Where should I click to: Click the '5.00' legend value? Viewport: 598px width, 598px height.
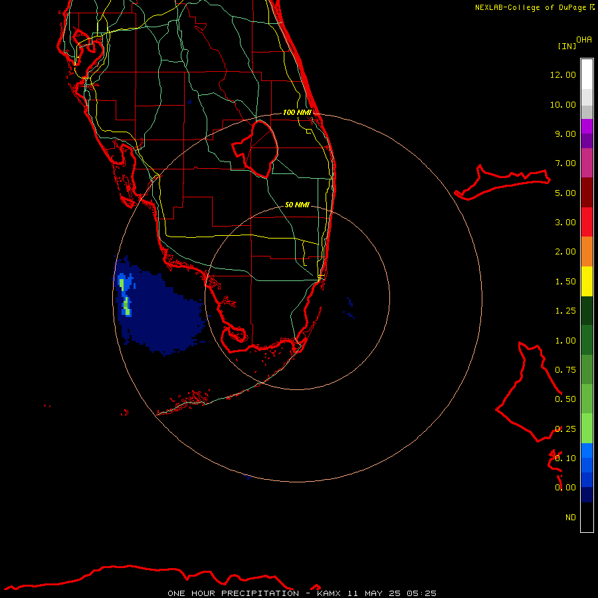pyautogui.click(x=565, y=193)
